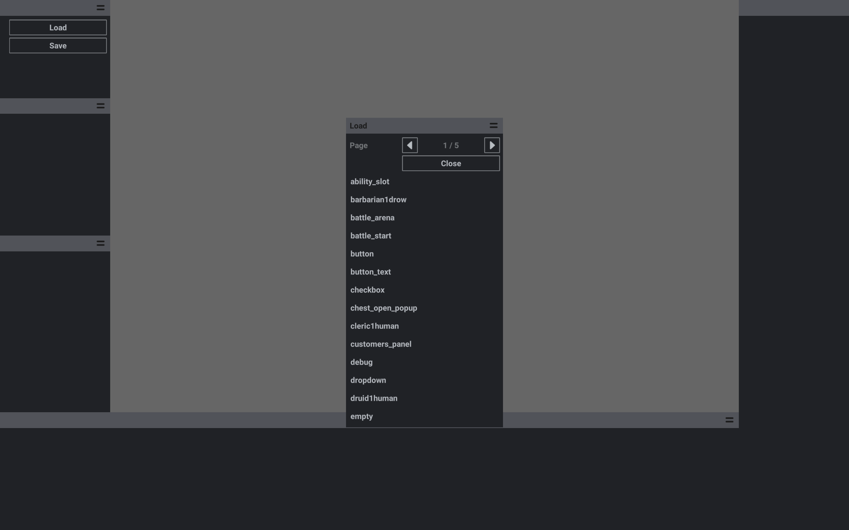Select barbarian1drow from the load list
This screenshot has width=849, height=530.
378,199
